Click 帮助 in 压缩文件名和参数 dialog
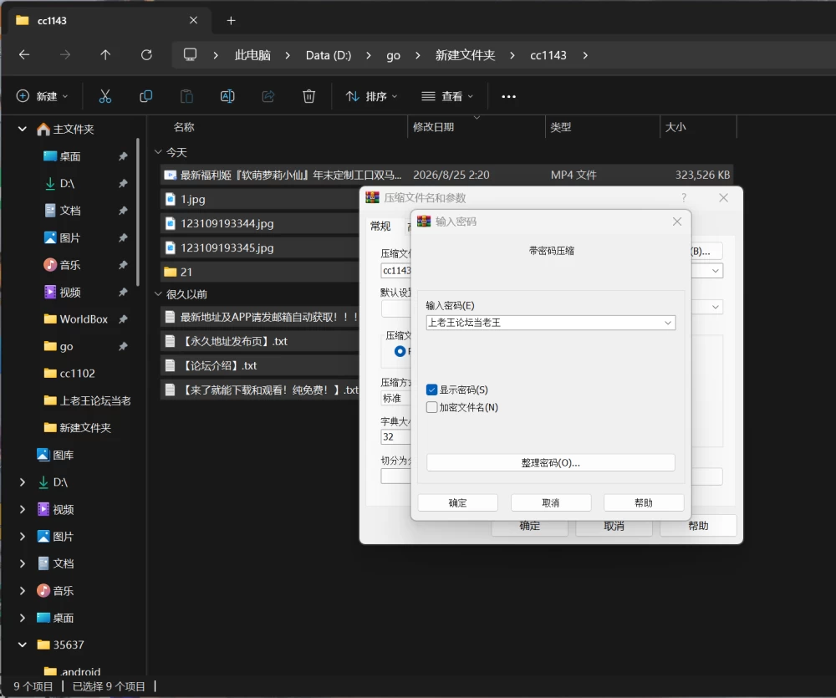 click(698, 526)
